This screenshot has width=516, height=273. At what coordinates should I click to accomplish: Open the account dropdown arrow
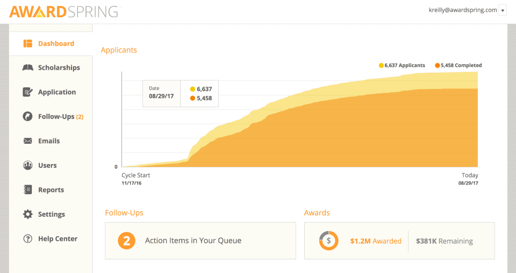point(503,10)
